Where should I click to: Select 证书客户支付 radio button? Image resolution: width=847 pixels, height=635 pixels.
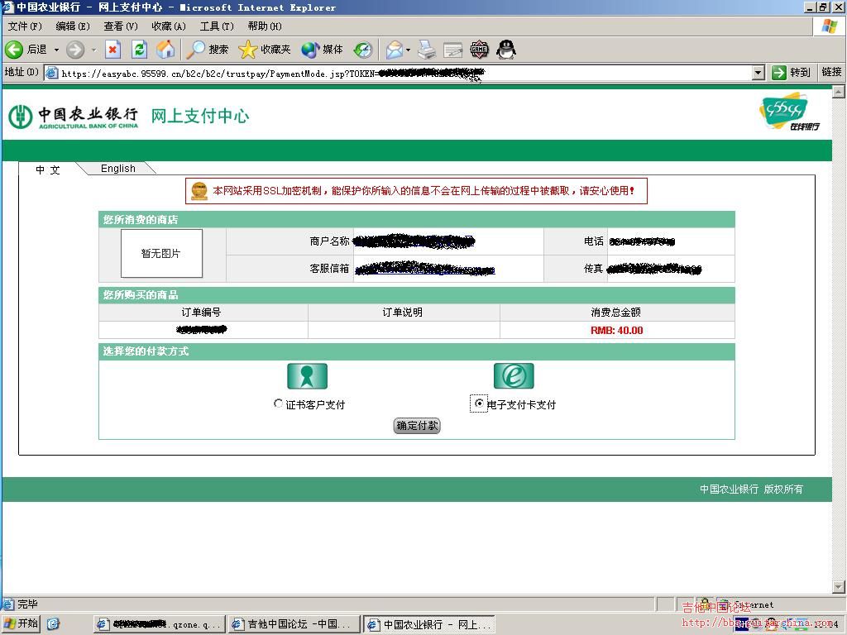coord(279,404)
